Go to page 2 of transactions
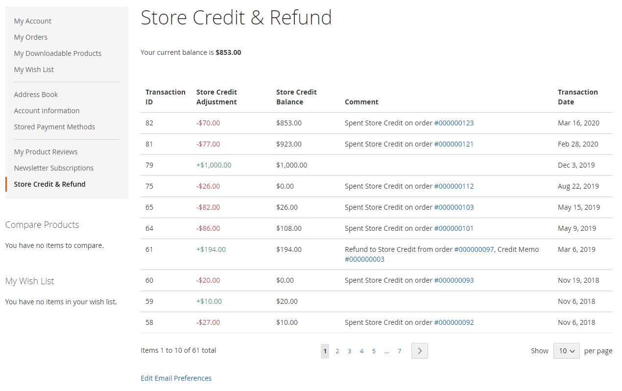This screenshot has height=391, width=622. 337,351
